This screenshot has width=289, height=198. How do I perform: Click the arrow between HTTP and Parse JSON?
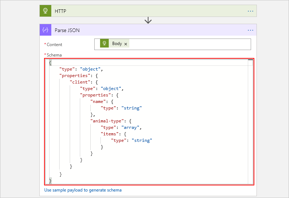148,21
